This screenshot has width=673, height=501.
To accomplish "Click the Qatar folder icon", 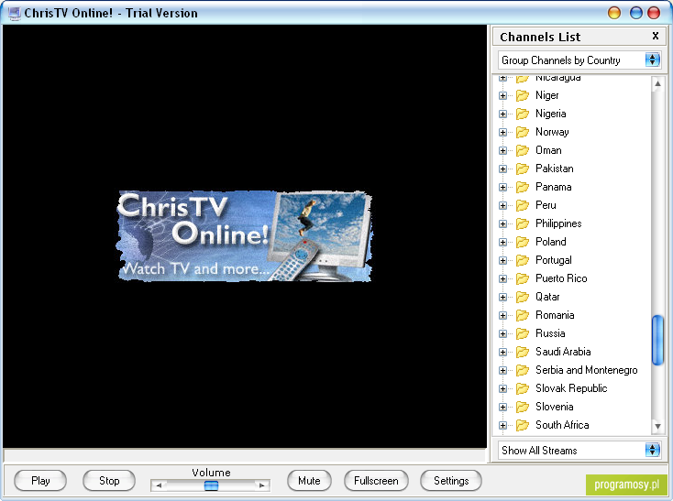I will pos(523,297).
